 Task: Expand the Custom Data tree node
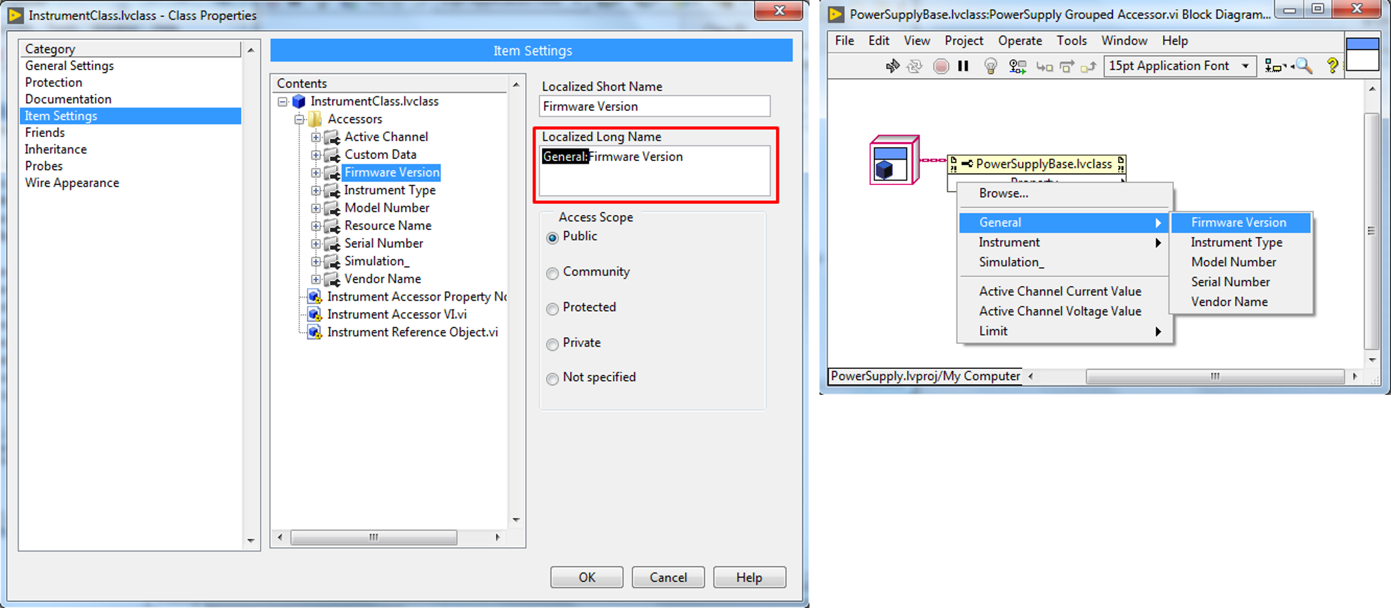coord(315,155)
